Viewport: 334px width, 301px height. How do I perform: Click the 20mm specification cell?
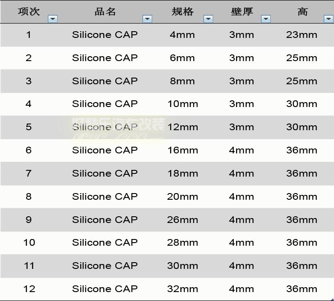click(x=183, y=197)
